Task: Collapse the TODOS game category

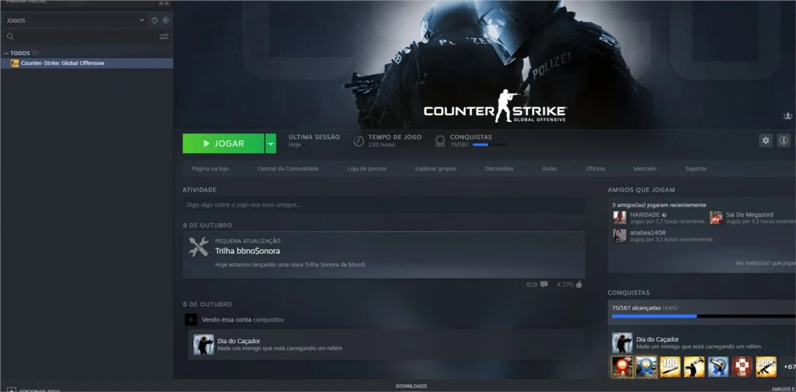Action: pos(6,53)
